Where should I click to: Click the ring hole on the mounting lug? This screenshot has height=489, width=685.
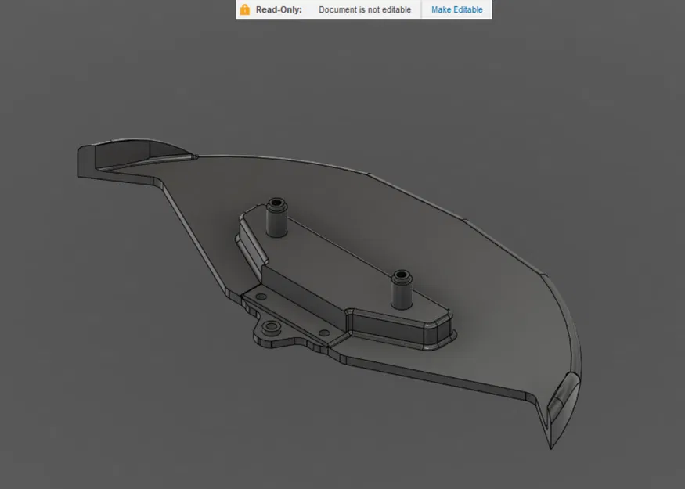272,326
